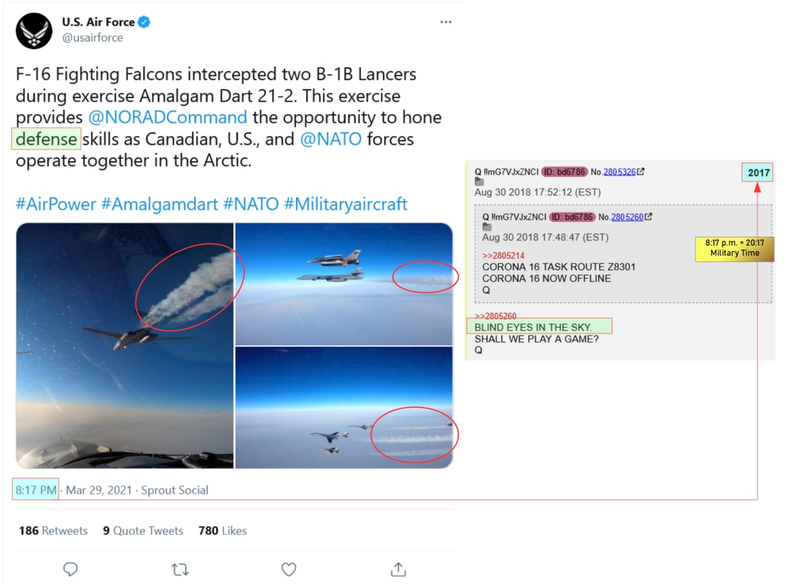Image resolution: width=789 pixels, height=584 pixels.
Task: Click external link icon beside No.2805260
Action: [648, 217]
